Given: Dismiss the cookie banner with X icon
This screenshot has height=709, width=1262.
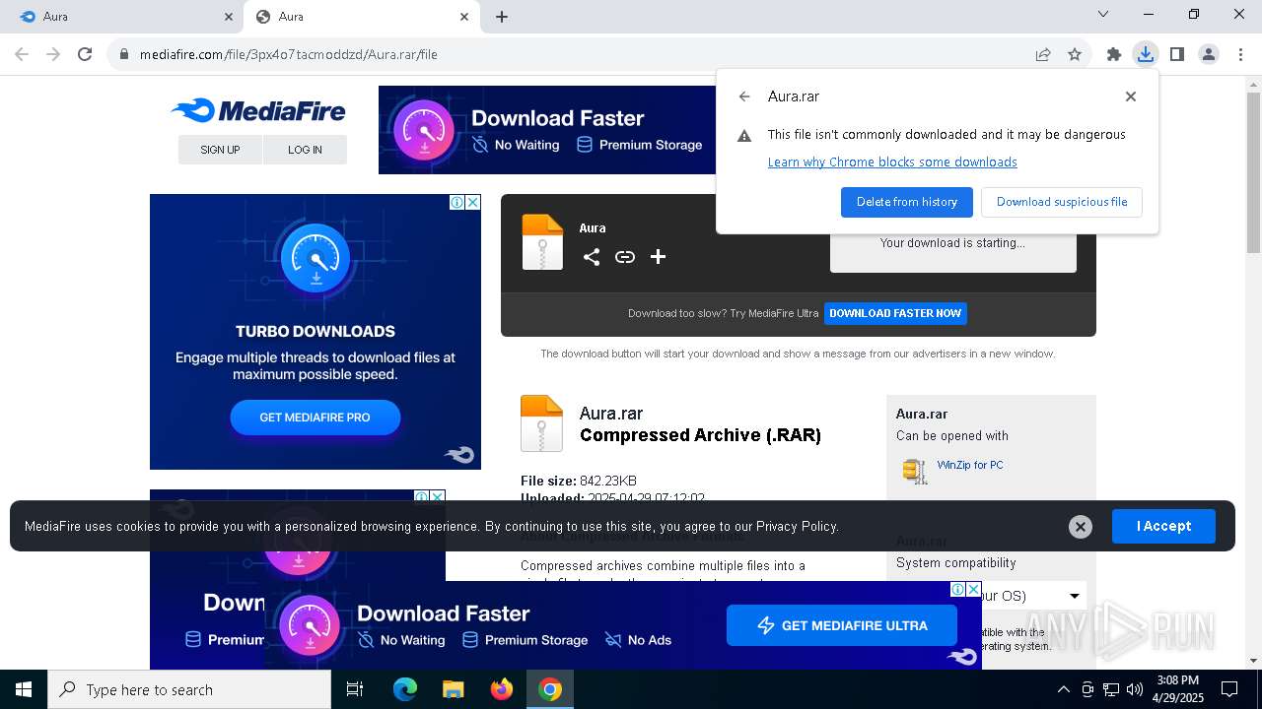Looking at the screenshot, I should point(1081,527).
